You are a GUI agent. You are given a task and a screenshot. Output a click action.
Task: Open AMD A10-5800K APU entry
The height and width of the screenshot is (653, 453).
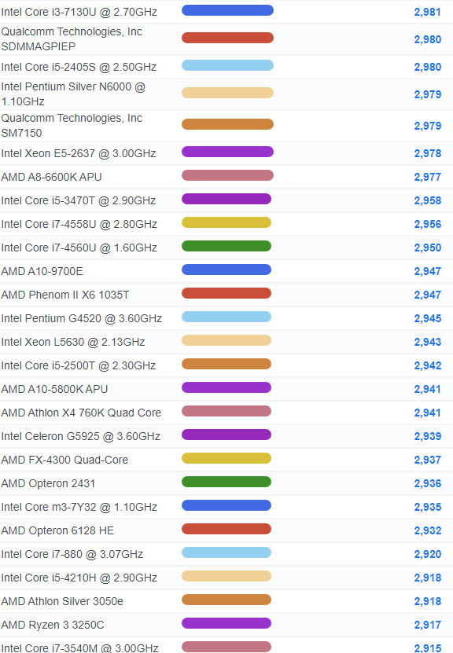54,389
